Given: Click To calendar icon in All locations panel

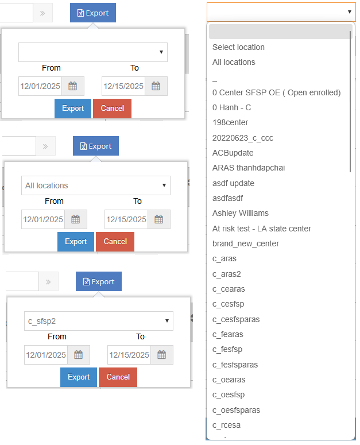Looking at the screenshot, I should pos(159,219).
